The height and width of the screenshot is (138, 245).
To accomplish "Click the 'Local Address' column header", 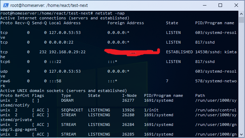I will click(65, 23).
